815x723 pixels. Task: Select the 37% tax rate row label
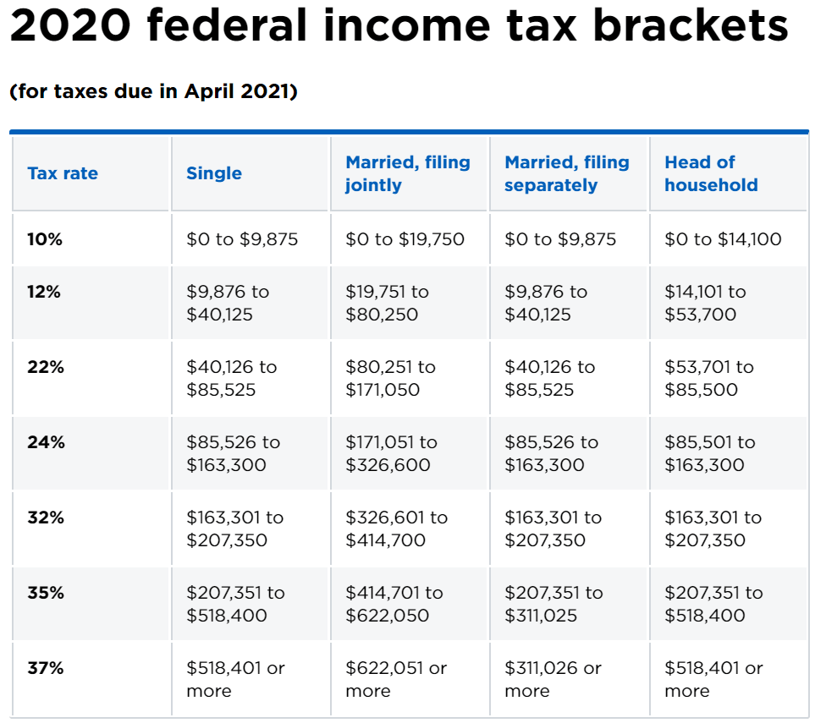(x=46, y=668)
